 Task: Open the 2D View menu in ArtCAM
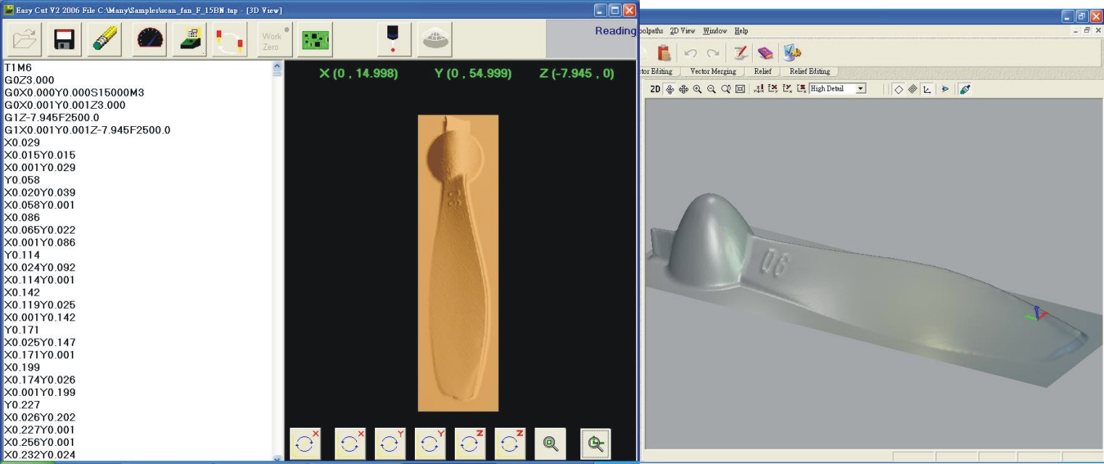pyautogui.click(x=682, y=31)
